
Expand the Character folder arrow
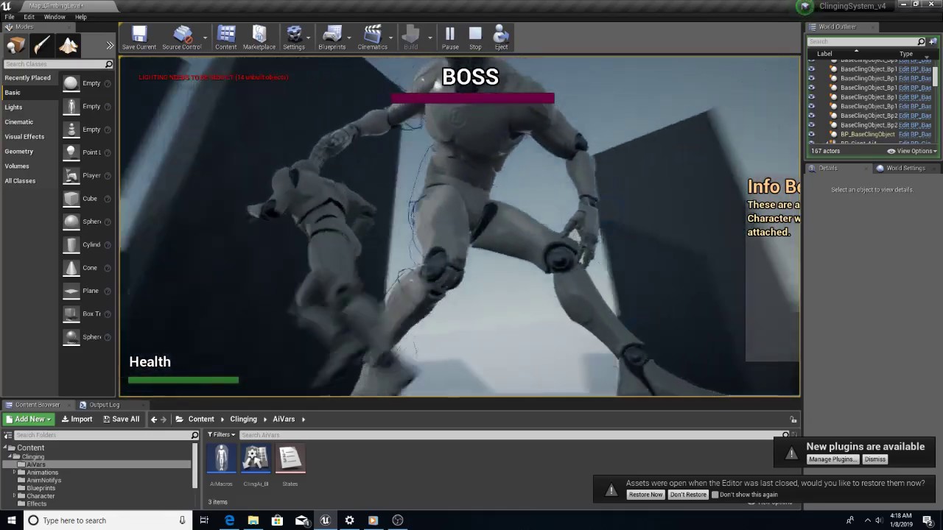[15, 496]
